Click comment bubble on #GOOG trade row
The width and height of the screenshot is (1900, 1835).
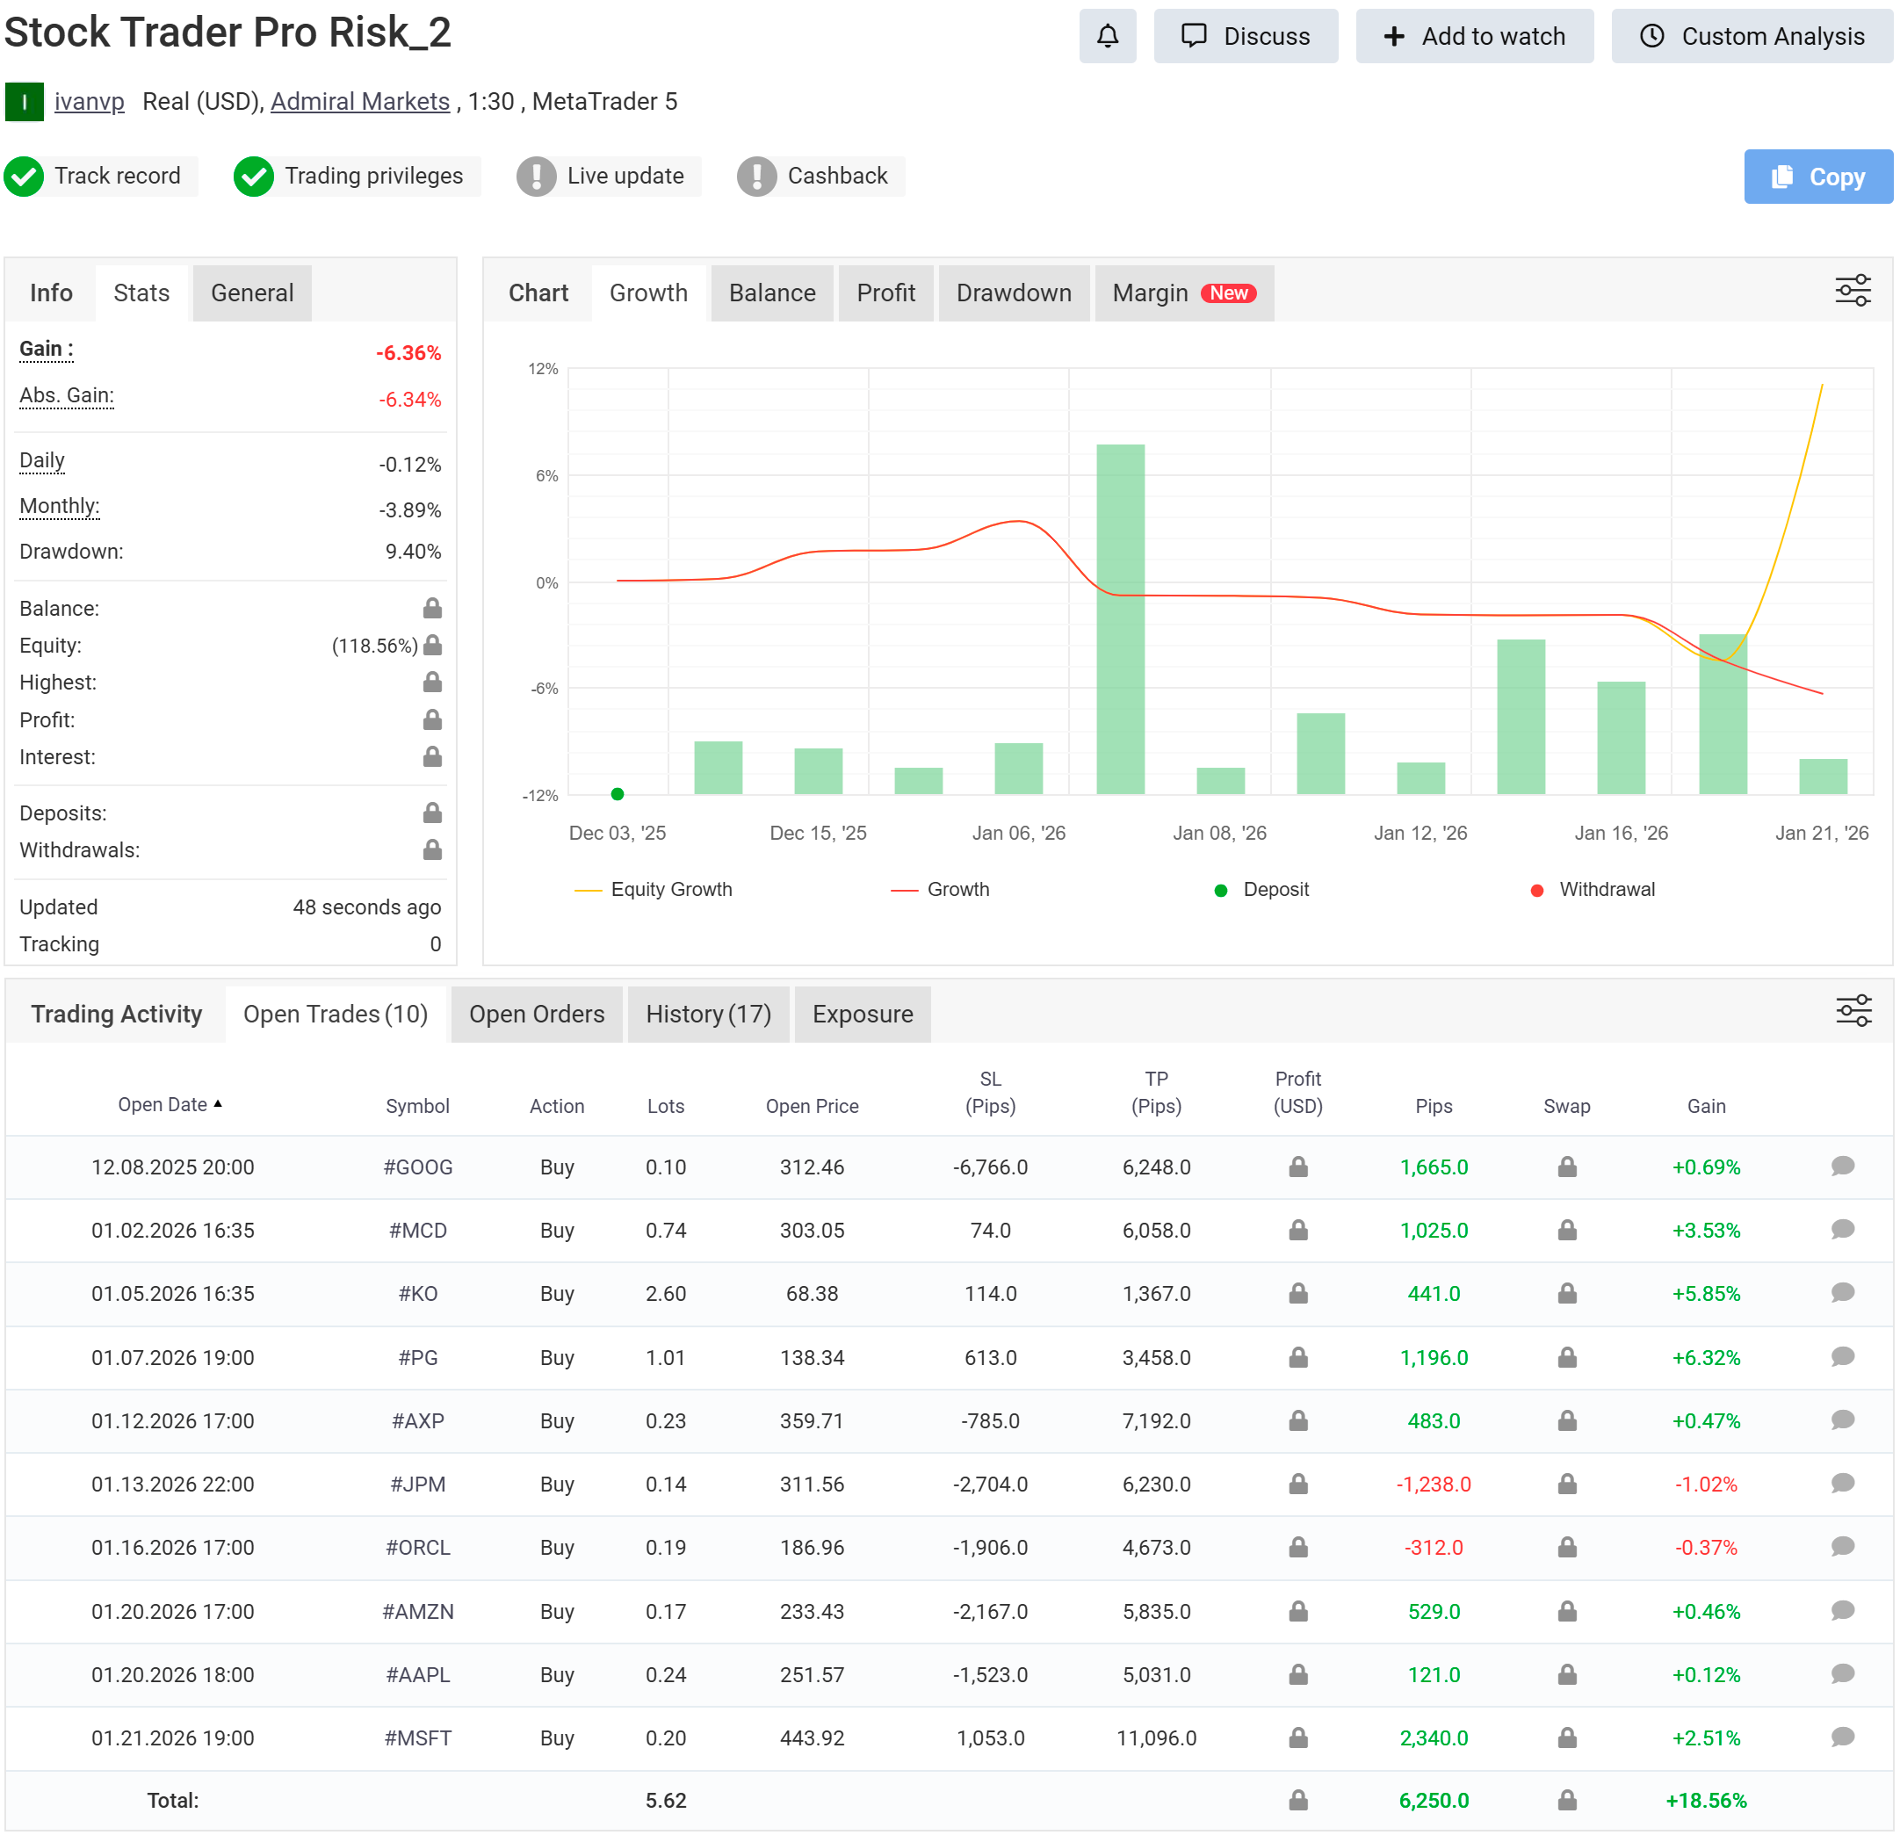tap(1842, 1167)
